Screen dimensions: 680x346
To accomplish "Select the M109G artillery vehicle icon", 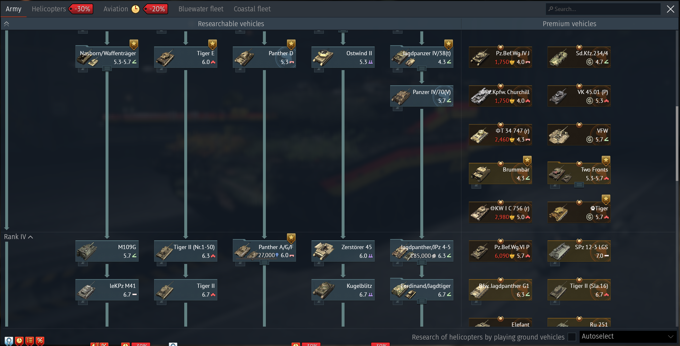I will click(x=86, y=252).
